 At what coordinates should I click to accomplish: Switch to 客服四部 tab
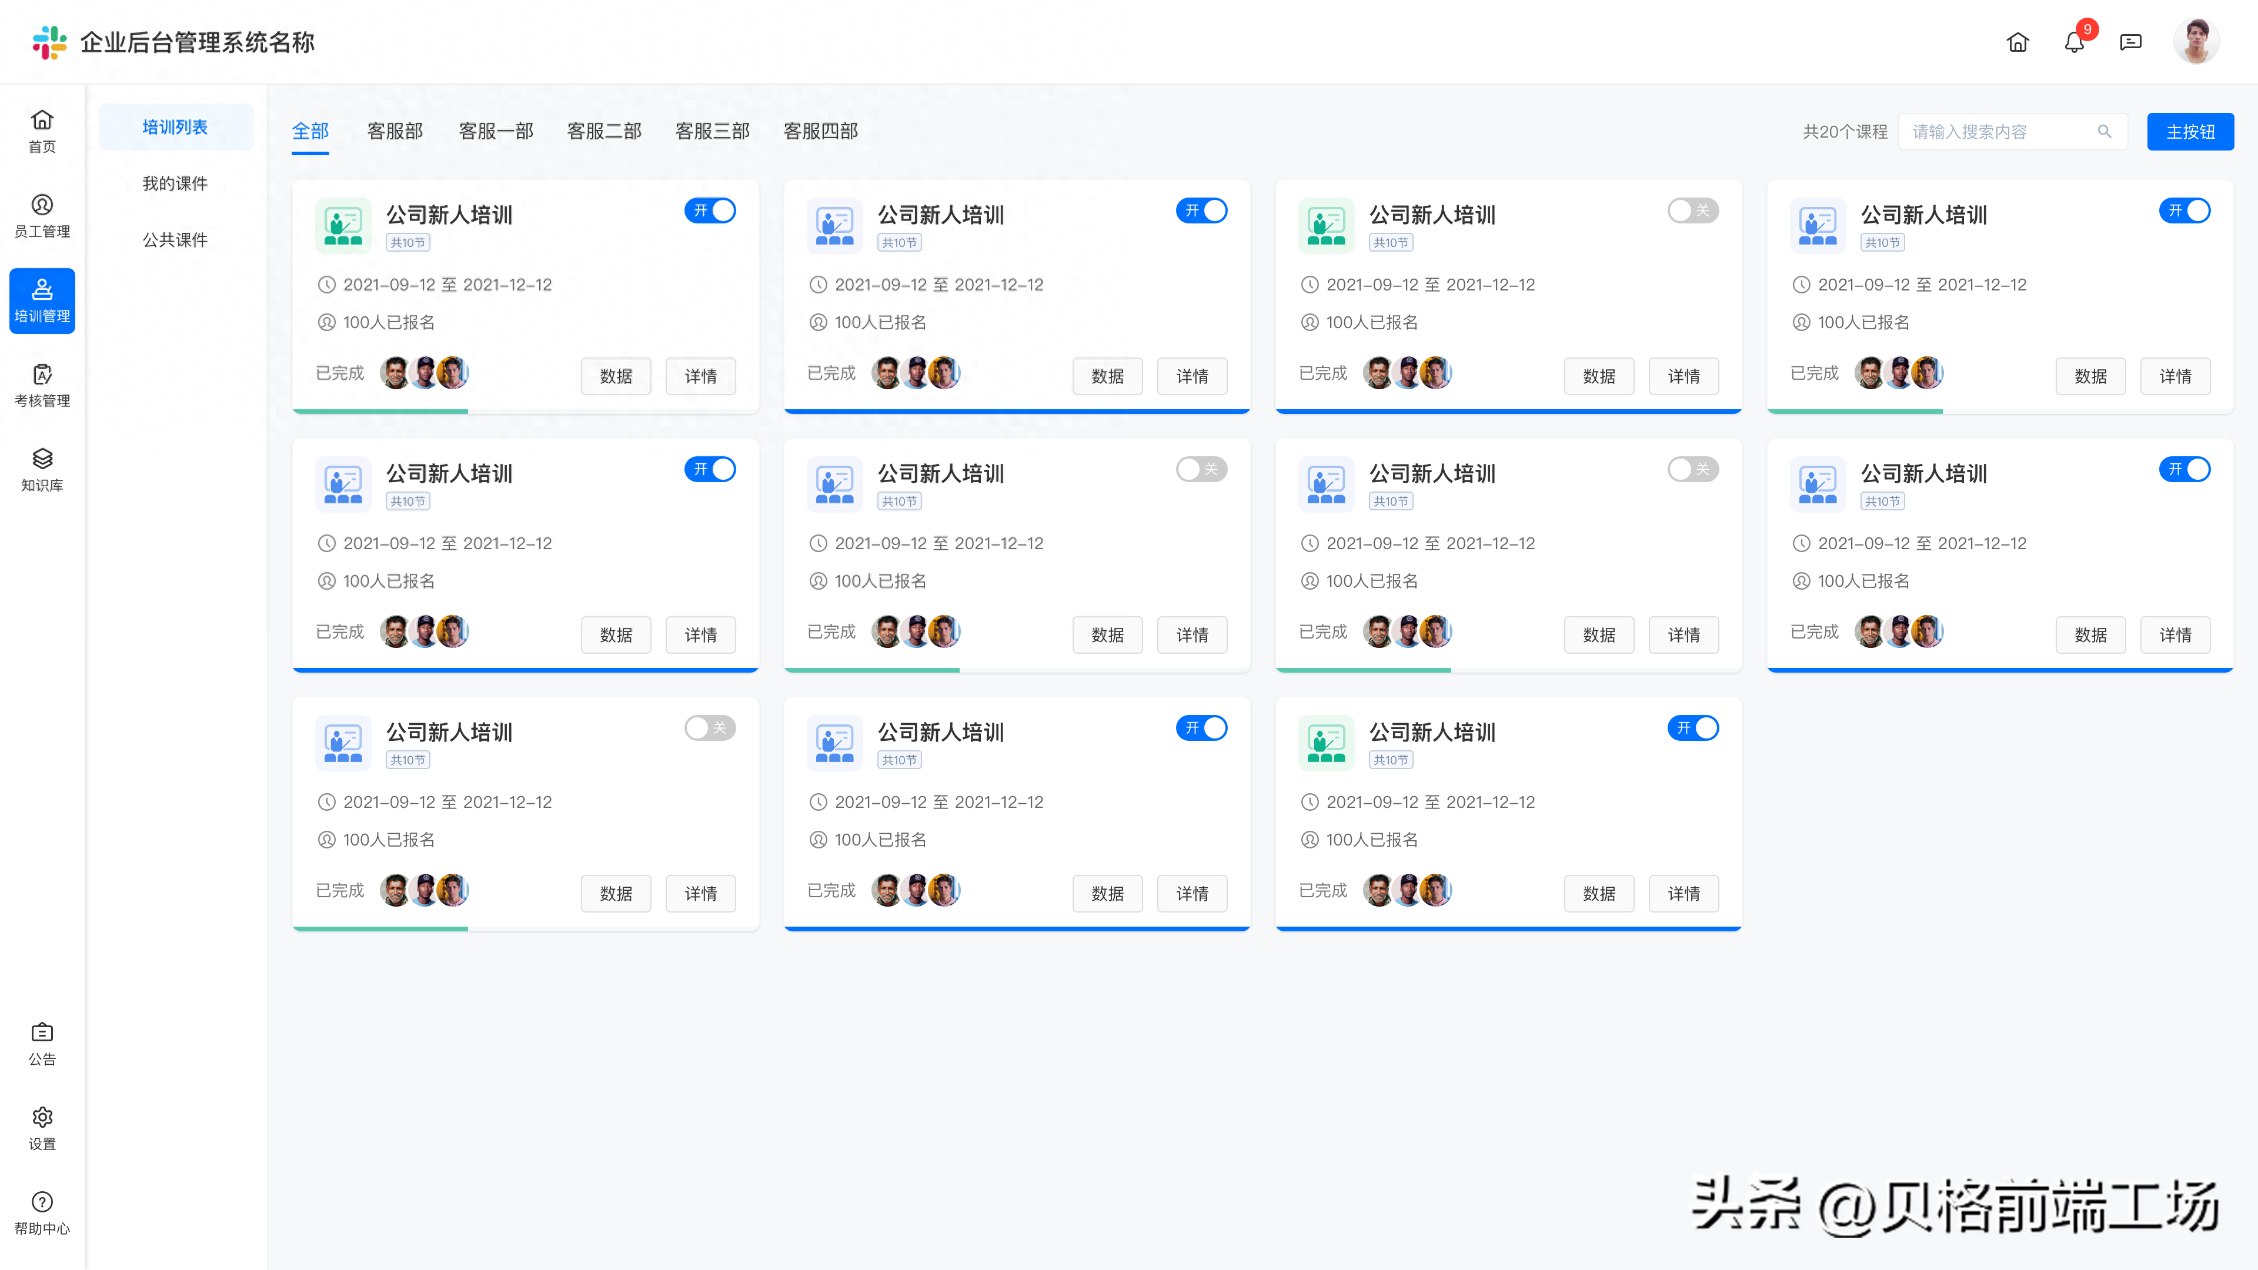click(x=820, y=132)
